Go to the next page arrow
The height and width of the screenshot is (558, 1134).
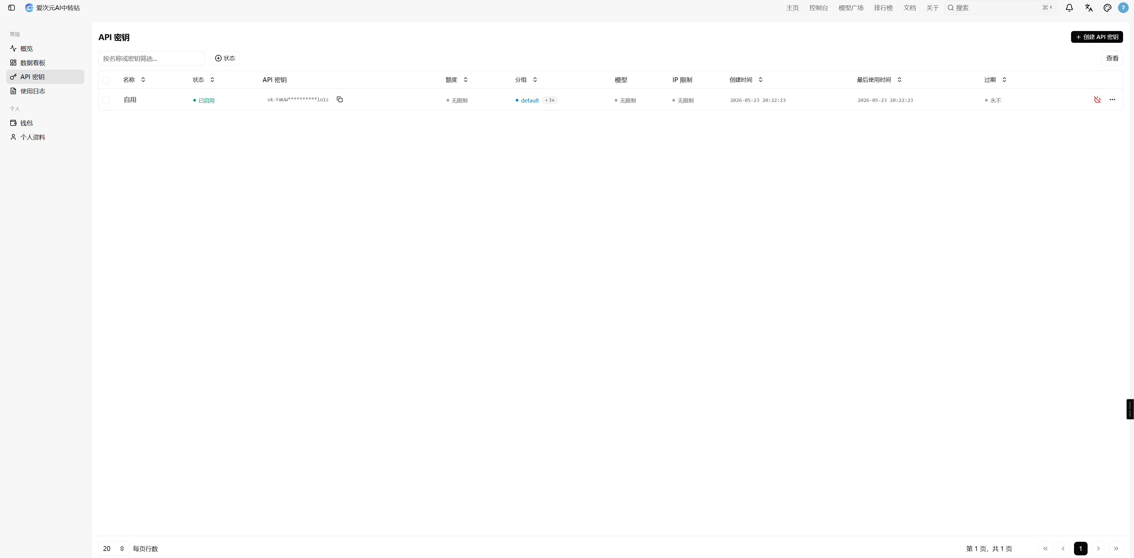(x=1098, y=548)
